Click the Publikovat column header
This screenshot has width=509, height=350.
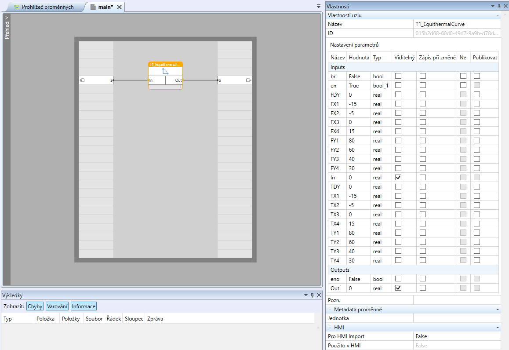(485, 58)
